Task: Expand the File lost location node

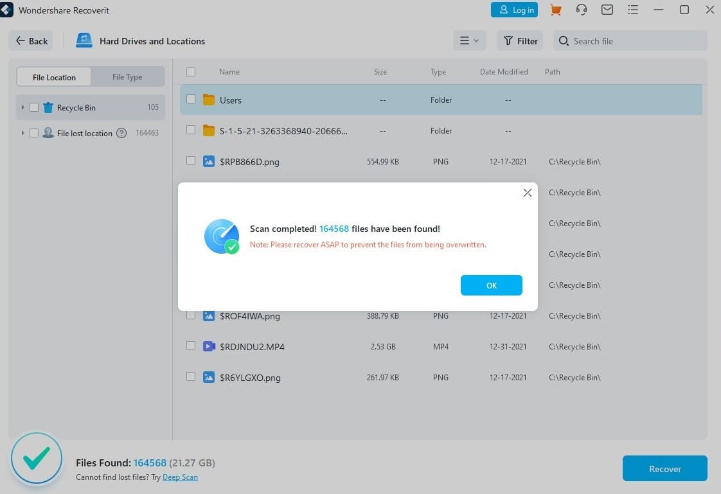Action: (x=22, y=133)
